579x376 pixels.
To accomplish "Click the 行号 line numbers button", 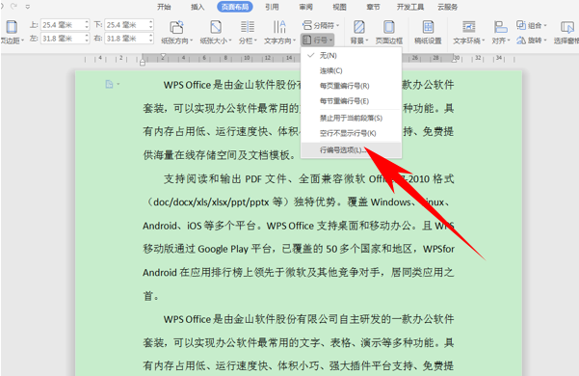I will [x=318, y=40].
